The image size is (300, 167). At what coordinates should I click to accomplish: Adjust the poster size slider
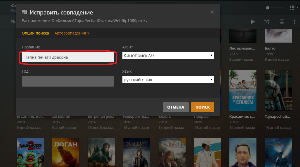[268, 8]
